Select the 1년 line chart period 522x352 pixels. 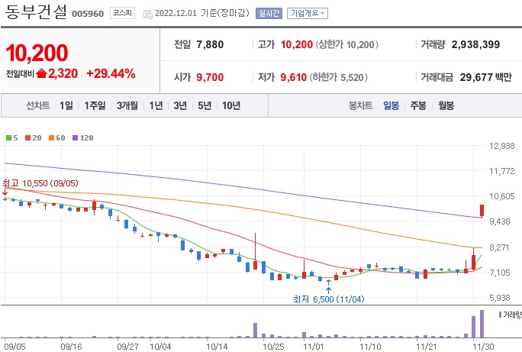click(156, 105)
